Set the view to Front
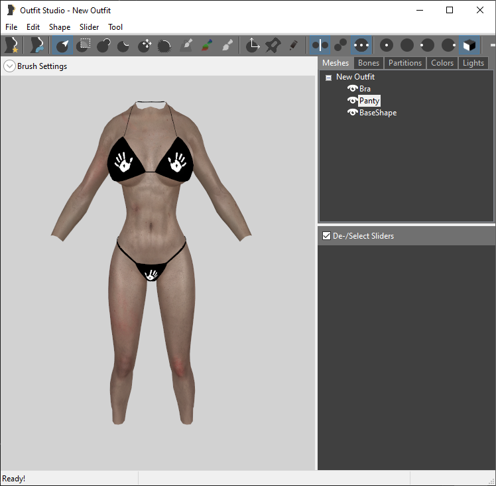This screenshot has width=496, height=486. click(x=386, y=45)
